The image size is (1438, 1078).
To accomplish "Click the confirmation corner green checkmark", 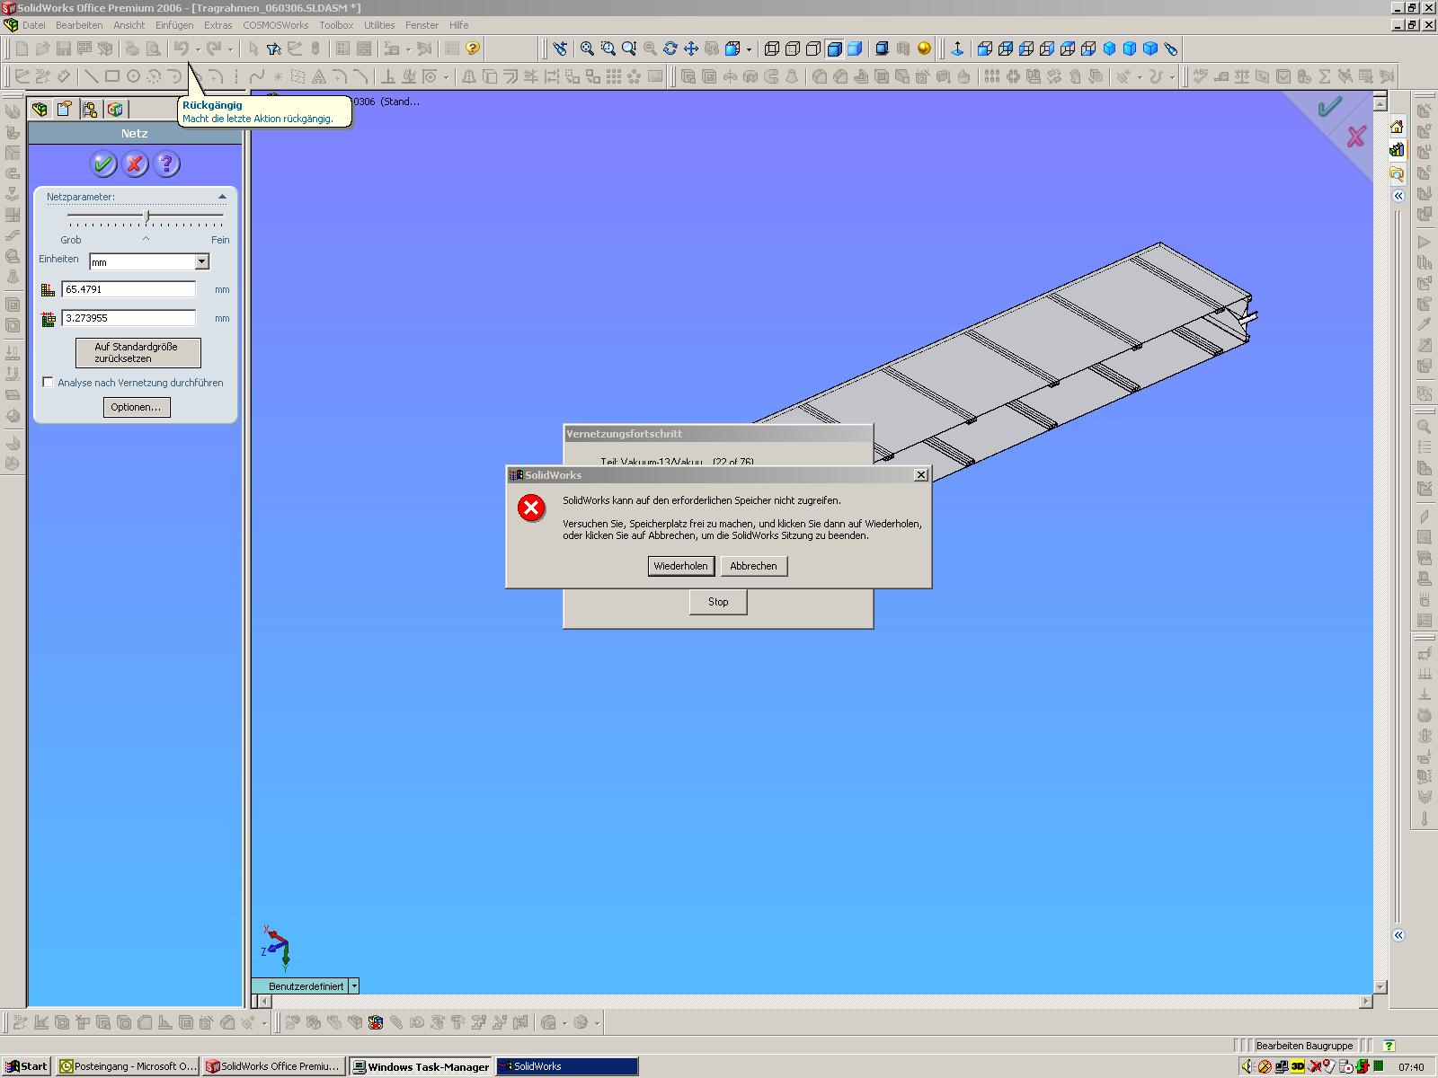I will pyautogui.click(x=1329, y=107).
